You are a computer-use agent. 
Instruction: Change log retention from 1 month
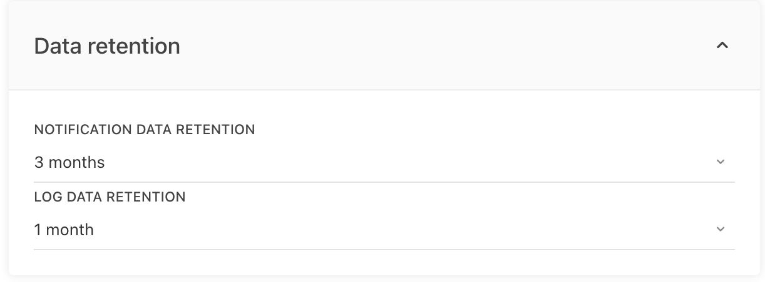[383, 230]
